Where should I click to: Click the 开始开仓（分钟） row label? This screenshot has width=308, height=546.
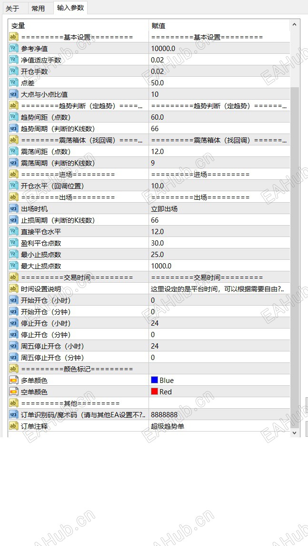[46, 312]
